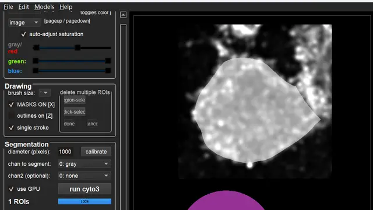
Task: Open the Help menu
Action: point(66,7)
